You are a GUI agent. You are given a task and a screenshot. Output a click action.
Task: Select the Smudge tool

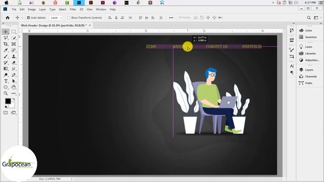click(14, 69)
